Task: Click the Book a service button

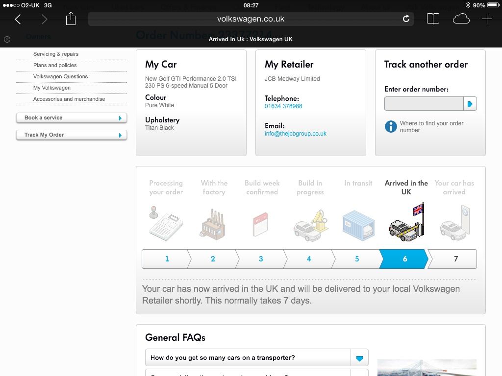Action: [72, 117]
